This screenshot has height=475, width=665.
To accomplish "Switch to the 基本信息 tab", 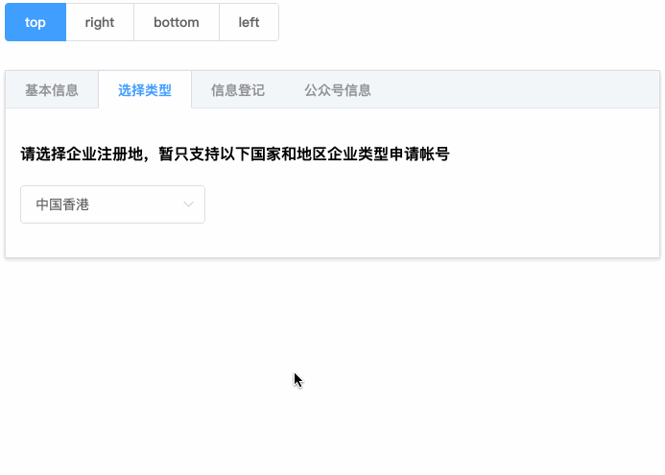I will pos(52,90).
